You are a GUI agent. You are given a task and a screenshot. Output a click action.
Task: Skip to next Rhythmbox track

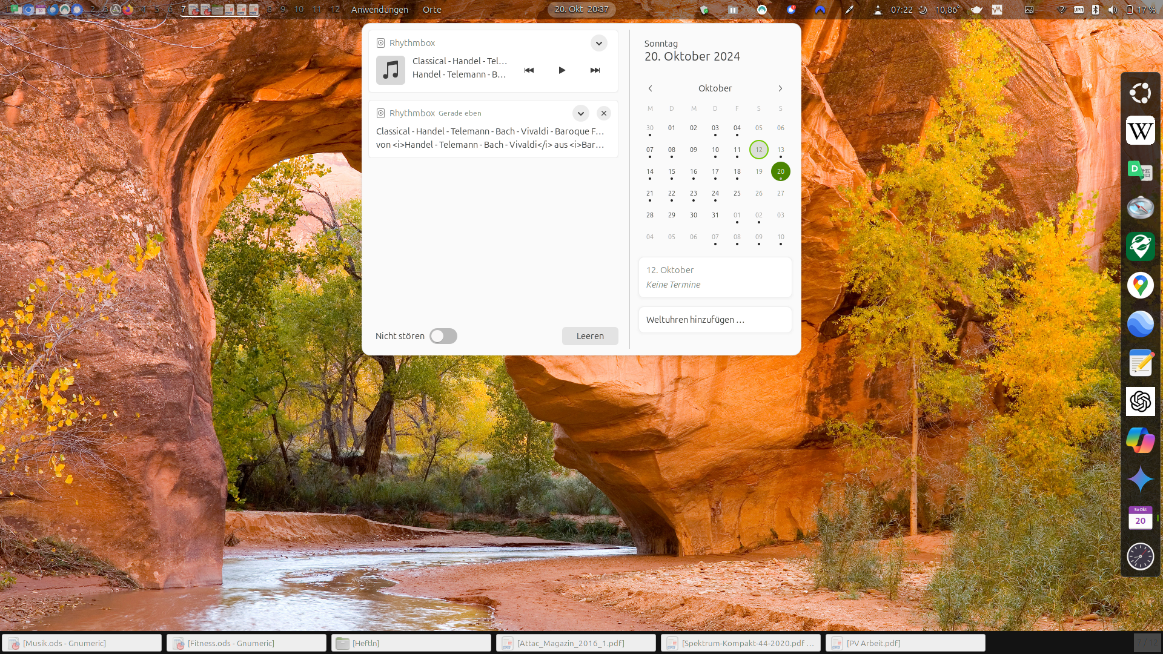pos(595,70)
